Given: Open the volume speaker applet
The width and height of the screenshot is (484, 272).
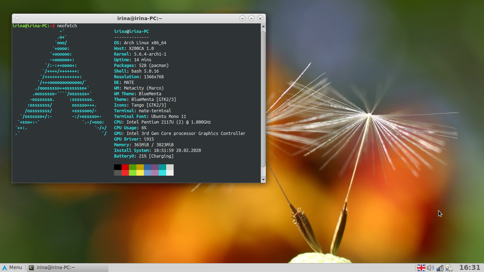Looking at the screenshot, I should click(430, 268).
